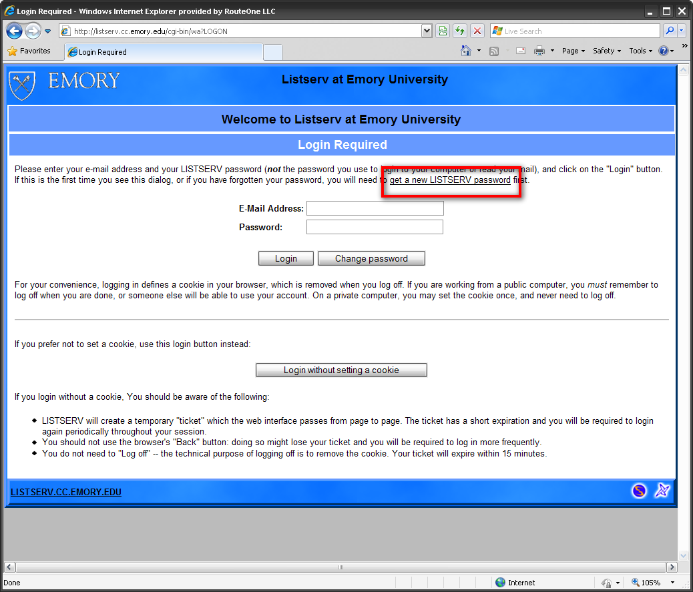Expand the Home button dropdown arrow
Screen dimensions: 693x592
click(479, 51)
